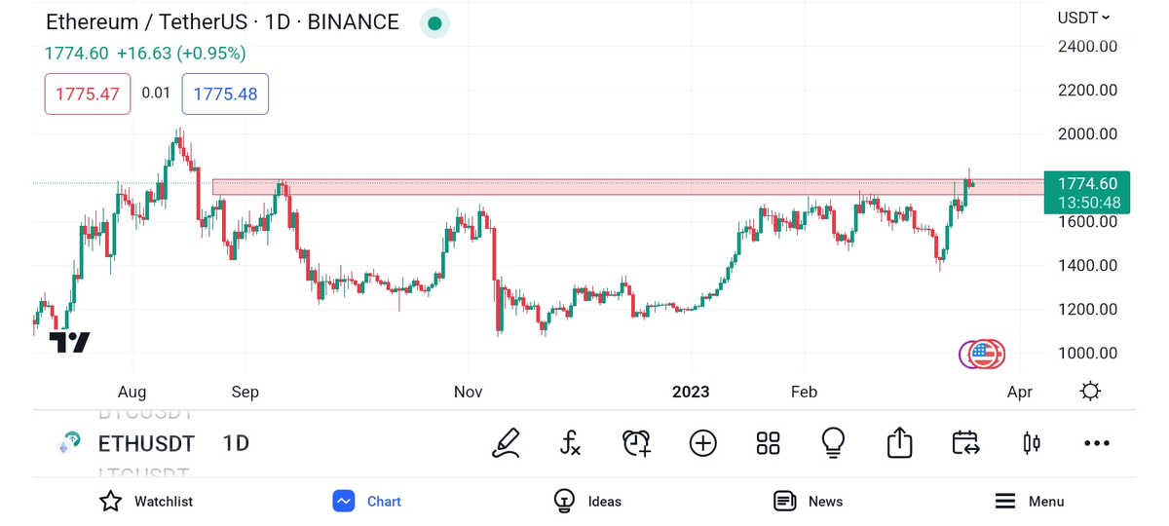Viewport: 1169px width, 526px height.
Task: Toggle the green market status dot
Action: (x=434, y=23)
